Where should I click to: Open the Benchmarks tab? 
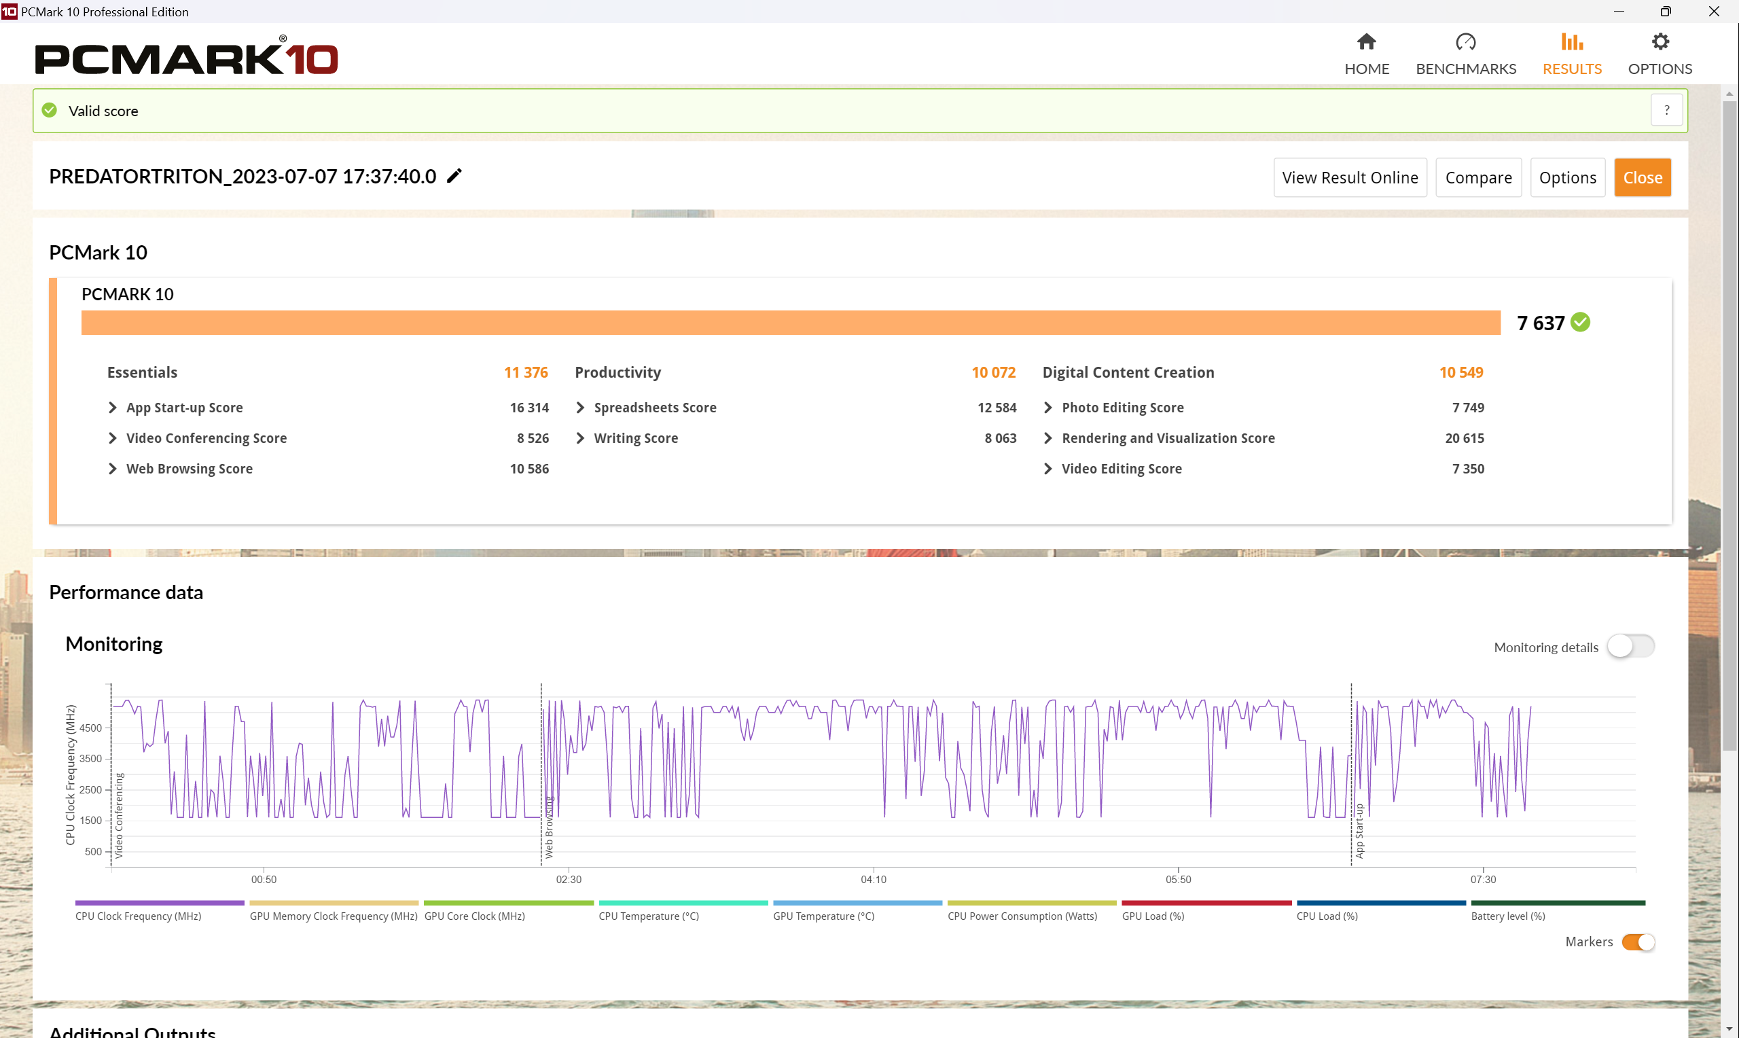point(1466,54)
